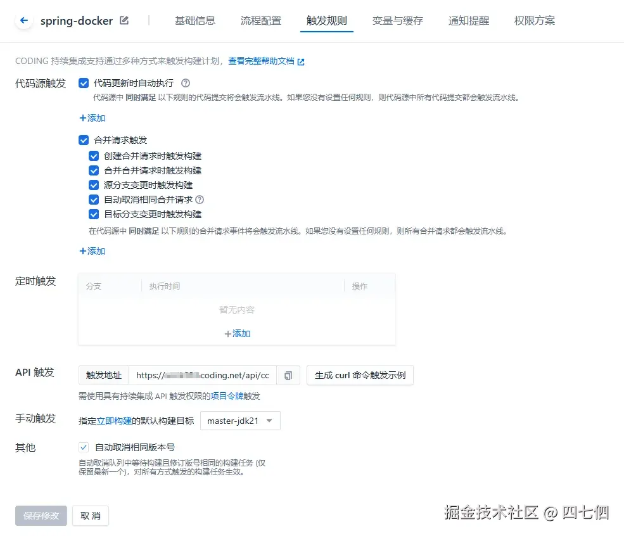The width and height of the screenshot is (624, 536).
Task: Click the 生成 curl 命令触发示例 button
Action: pos(360,375)
